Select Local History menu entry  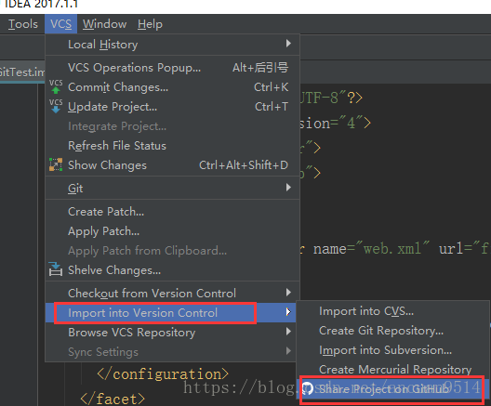click(173, 44)
